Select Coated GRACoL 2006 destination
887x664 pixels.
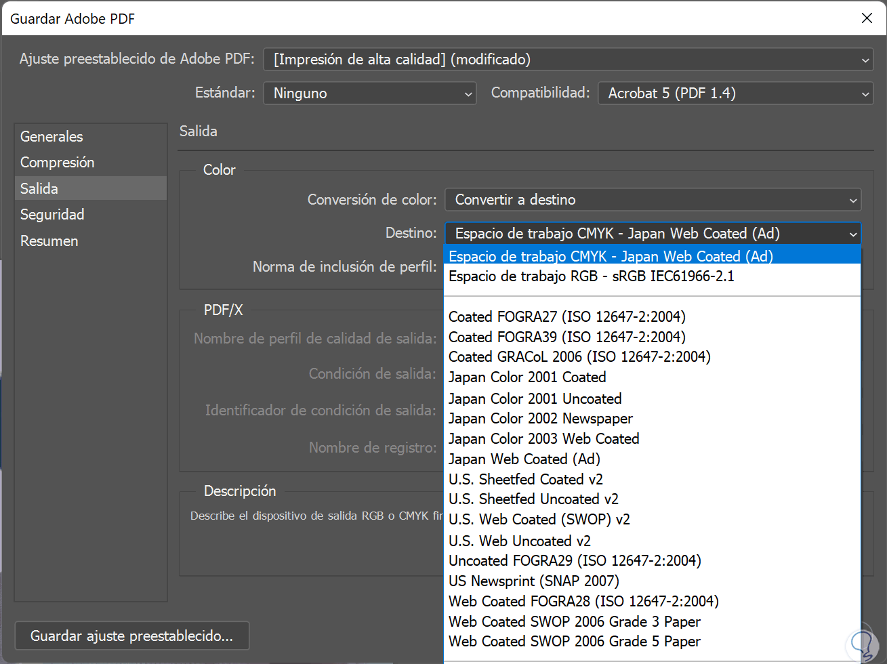tap(579, 357)
